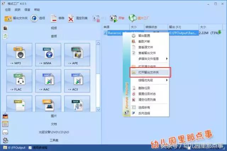Click the 2.22M (73%) size cell
Viewport: 227px width, 151px height.
[209, 33]
